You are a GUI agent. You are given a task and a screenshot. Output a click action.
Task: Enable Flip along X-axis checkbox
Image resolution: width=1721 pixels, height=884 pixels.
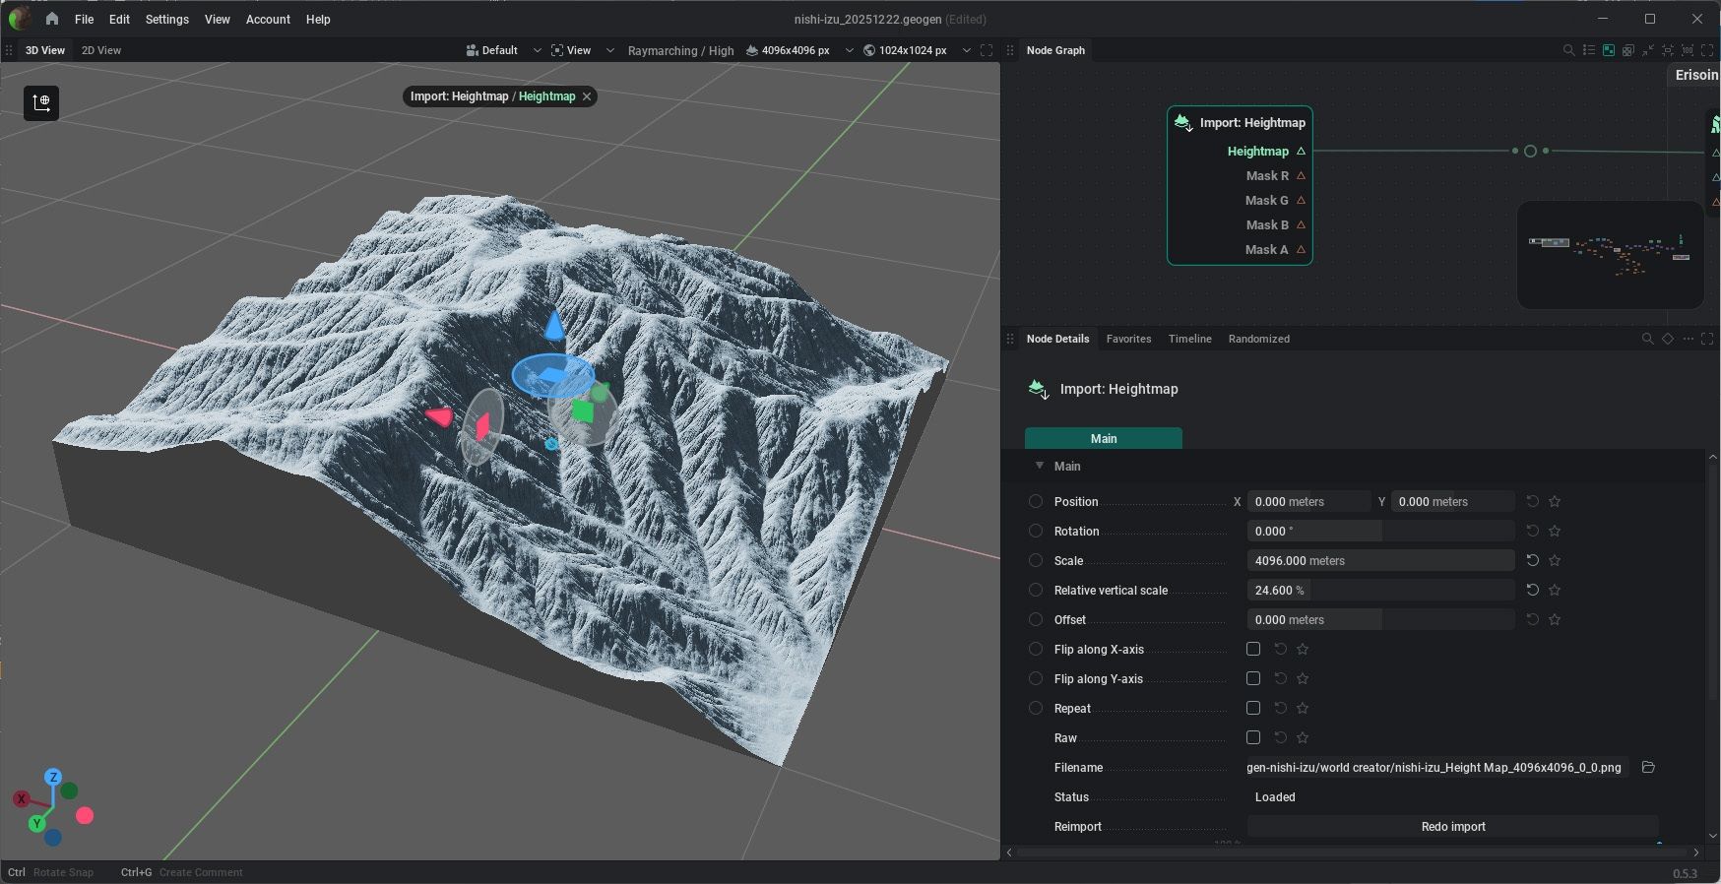point(1253,649)
